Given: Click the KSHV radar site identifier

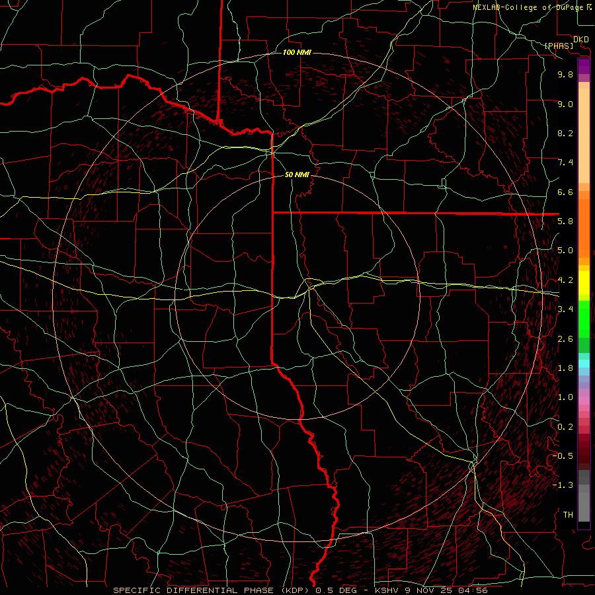Looking at the screenshot, I should 387,590.
